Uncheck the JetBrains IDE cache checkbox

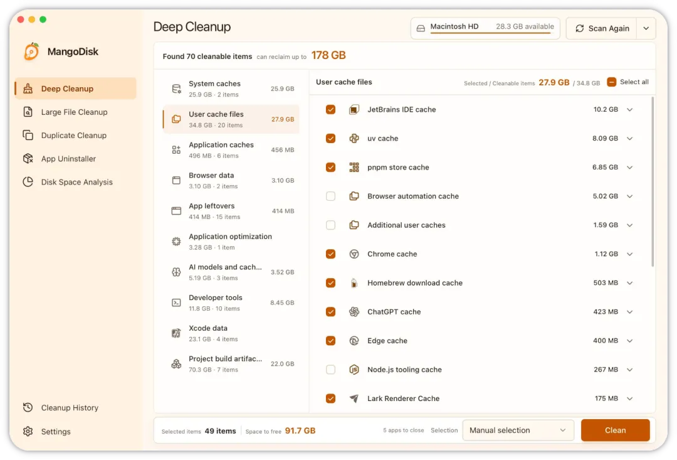[331, 110]
